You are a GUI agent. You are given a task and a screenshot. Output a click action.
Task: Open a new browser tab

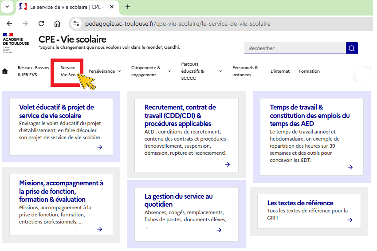point(128,7)
